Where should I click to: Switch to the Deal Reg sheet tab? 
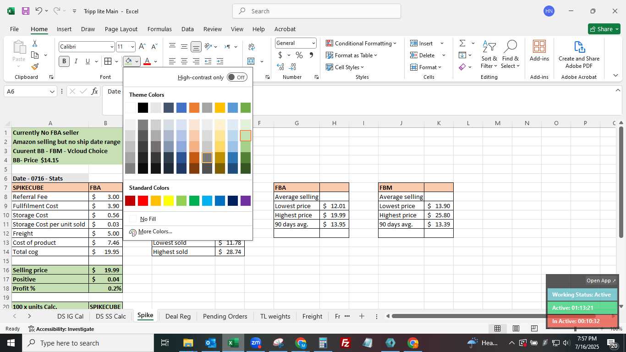[x=178, y=316]
